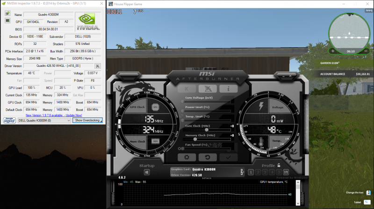Screen dimensions: 374x209
Task: Click the NVIDIA logo image
Action: (88, 22)
